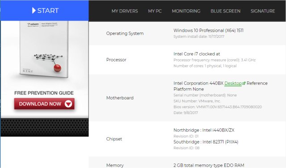Select the Memory row label

pyautogui.click(x=115, y=165)
